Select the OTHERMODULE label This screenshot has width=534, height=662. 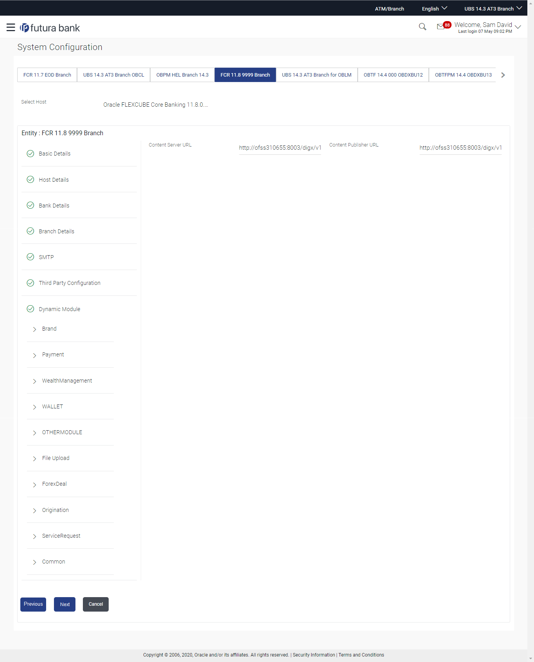(x=62, y=432)
